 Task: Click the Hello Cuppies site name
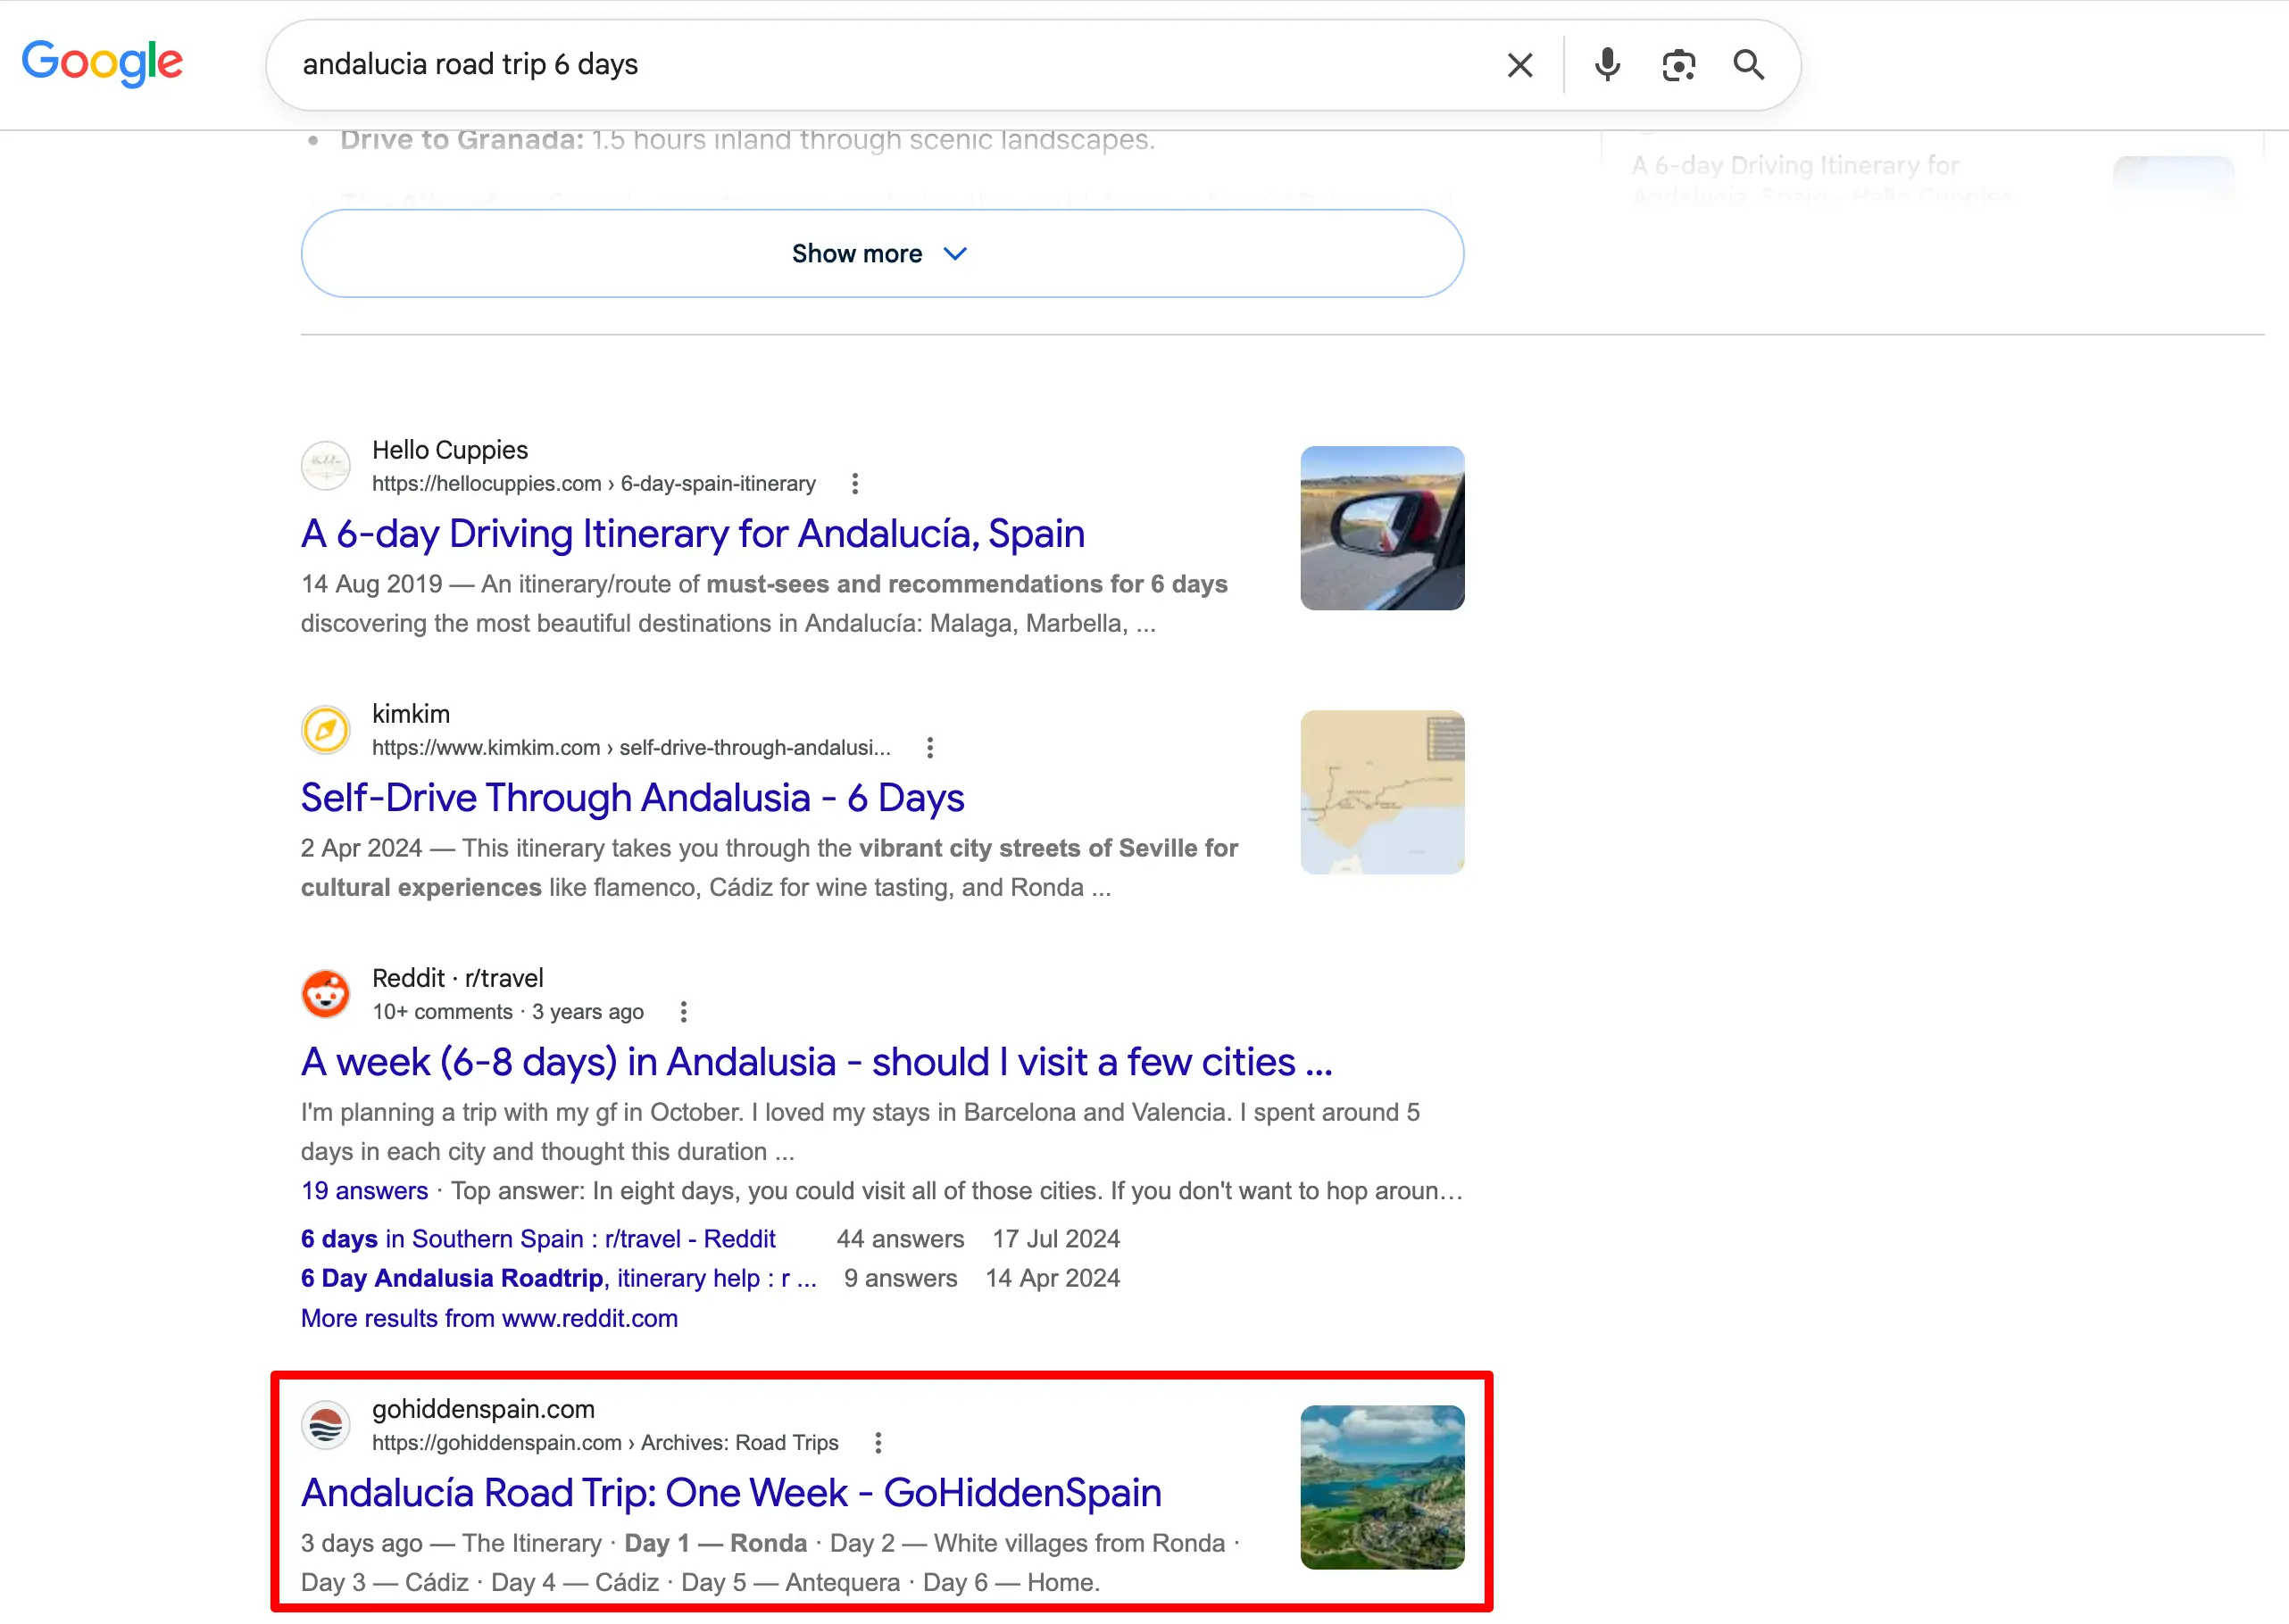point(450,450)
